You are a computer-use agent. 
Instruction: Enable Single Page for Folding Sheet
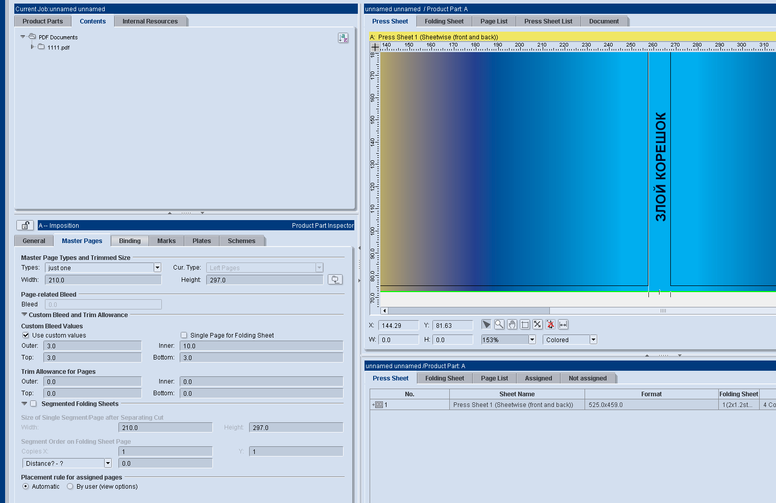[x=184, y=335]
